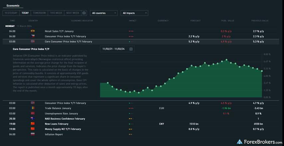Open the Economic tab
The image size is (284, 146).
[13, 6]
